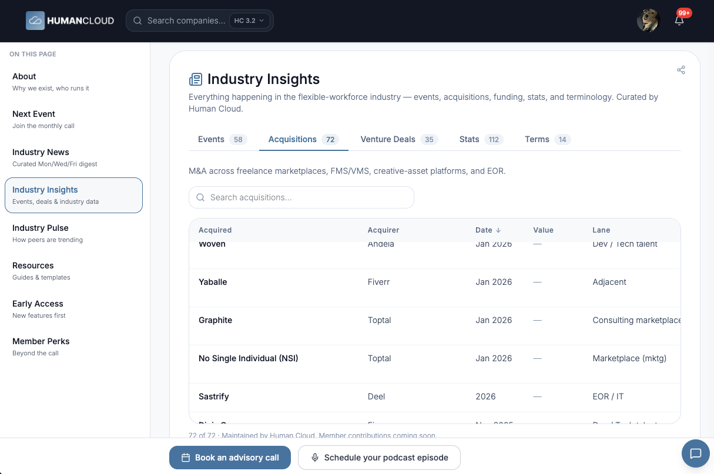Click the calendar icon on advisory call button
The width and height of the screenshot is (714, 474).
click(186, 458)
